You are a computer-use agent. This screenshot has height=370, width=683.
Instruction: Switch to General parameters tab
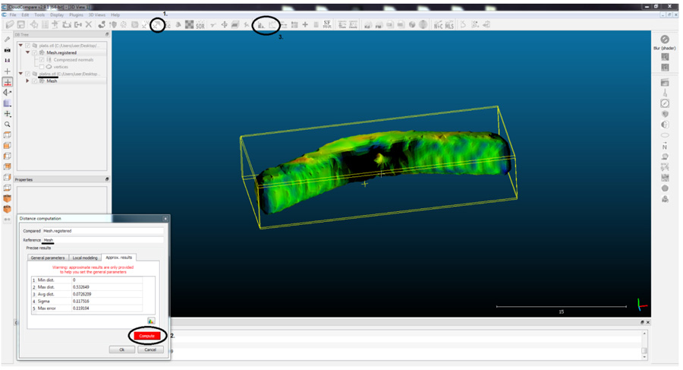48,258
